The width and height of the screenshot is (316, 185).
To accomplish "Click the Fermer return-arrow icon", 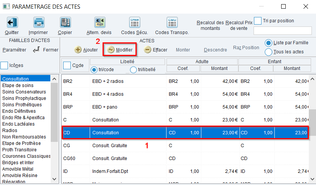I will tap(36, 50).
